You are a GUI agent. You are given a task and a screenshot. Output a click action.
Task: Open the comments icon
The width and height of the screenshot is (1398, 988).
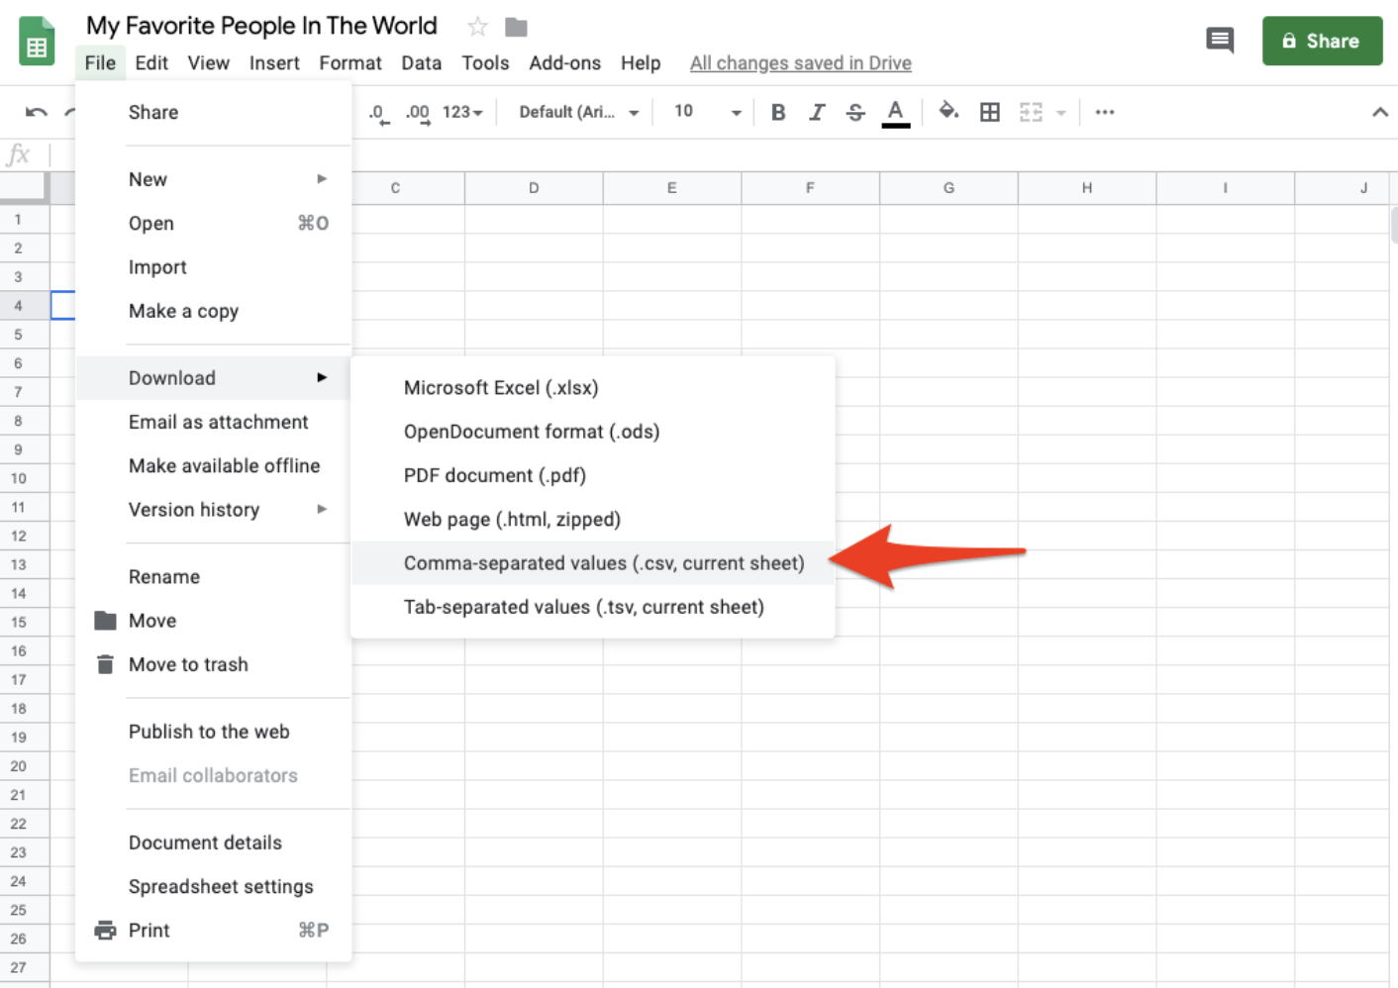[1220, 41]
